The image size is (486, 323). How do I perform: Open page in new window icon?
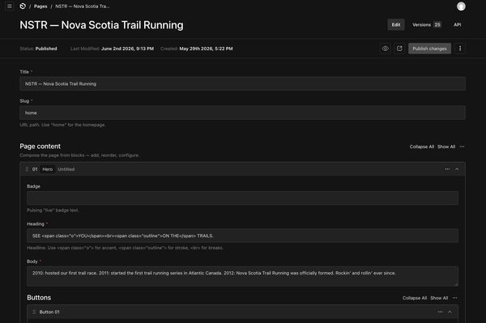(x=399, y=49)
